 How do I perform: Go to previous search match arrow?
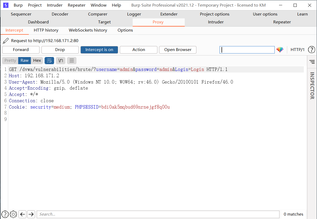pos(23,214)
